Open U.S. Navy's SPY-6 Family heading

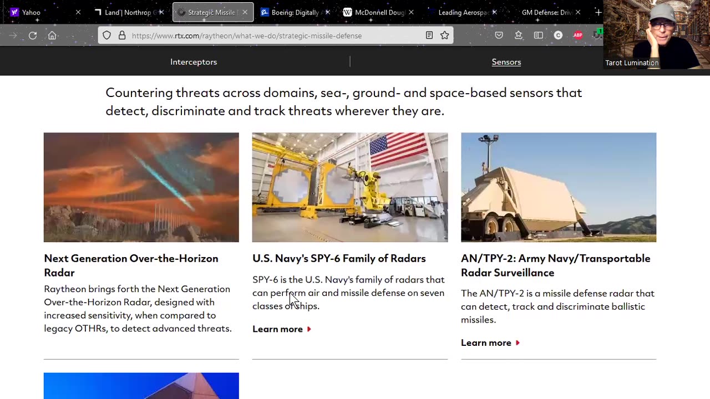(339, 258)
